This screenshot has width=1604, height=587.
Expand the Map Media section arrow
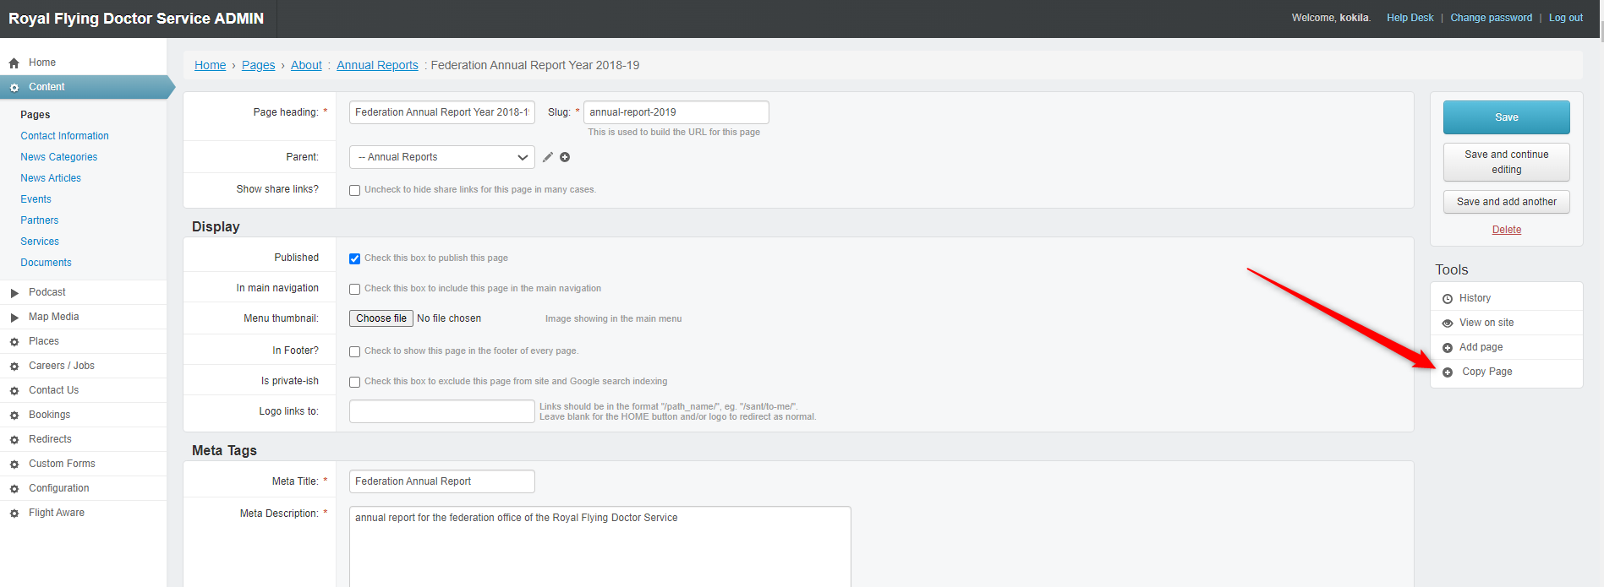pyautogui.click(x=14, y=318)
